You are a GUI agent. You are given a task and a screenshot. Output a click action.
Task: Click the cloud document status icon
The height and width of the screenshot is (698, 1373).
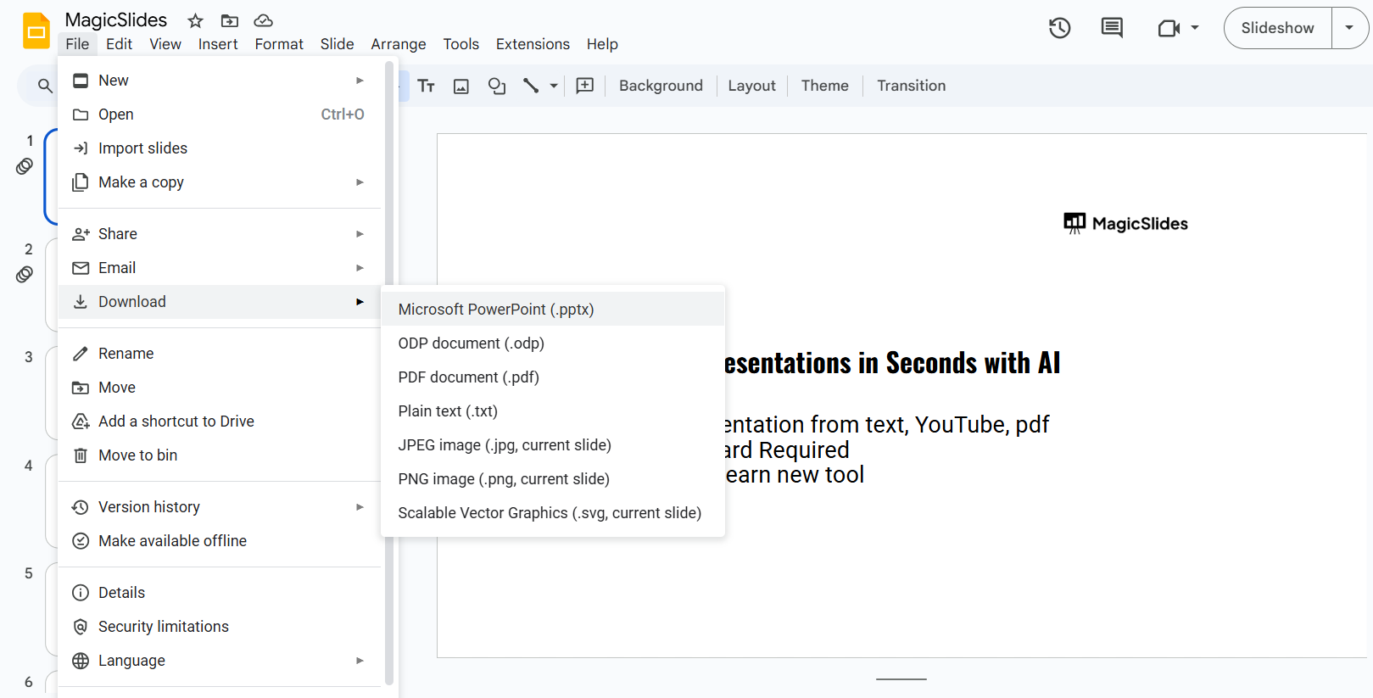click(263, 20)
